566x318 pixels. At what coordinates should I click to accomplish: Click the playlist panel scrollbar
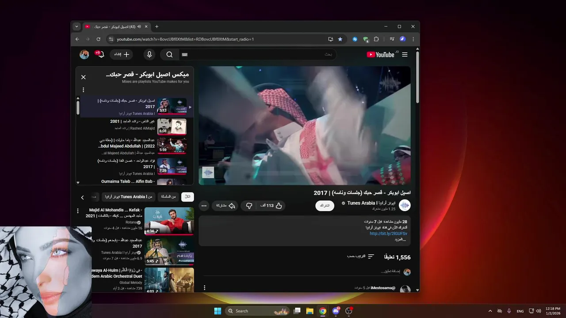tap(78, 107)
